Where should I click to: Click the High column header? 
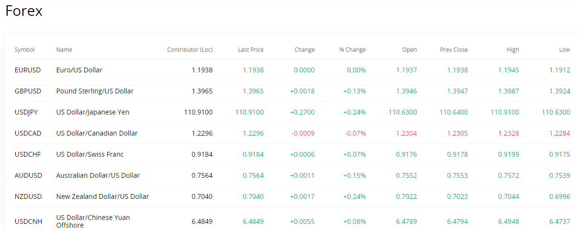[x=512, y=50]
